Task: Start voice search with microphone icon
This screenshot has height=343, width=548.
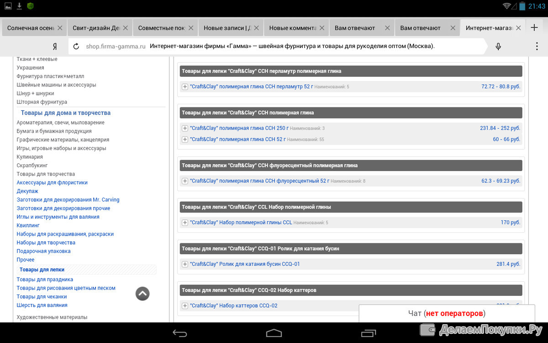Action: [x=498, y=46]
